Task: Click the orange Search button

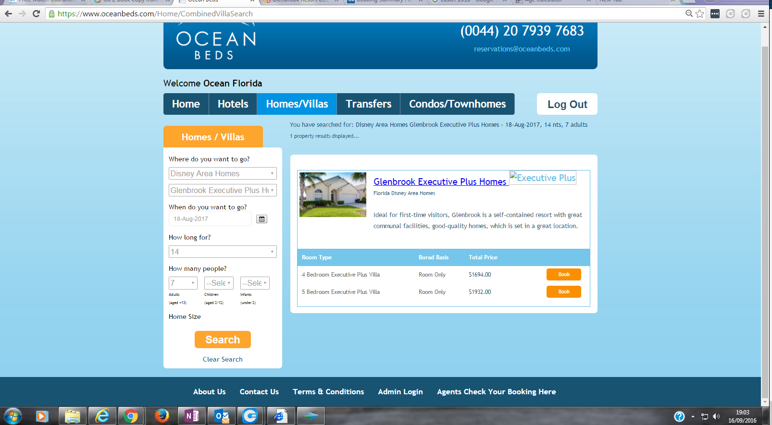Action: (x=223, y=340)
